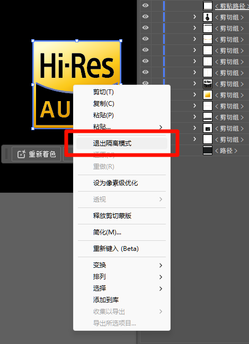Hide the <剪贴路径> layer via eye icon

(145, 5)
